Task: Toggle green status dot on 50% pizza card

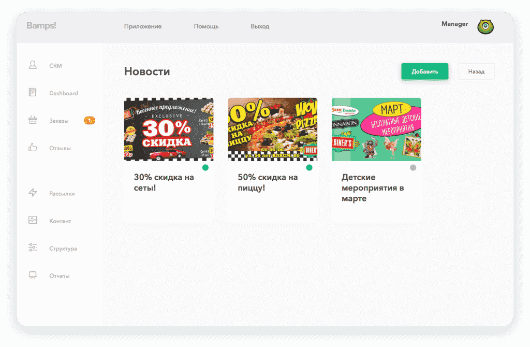Action: pyautogui.click(x=310, y=168)
